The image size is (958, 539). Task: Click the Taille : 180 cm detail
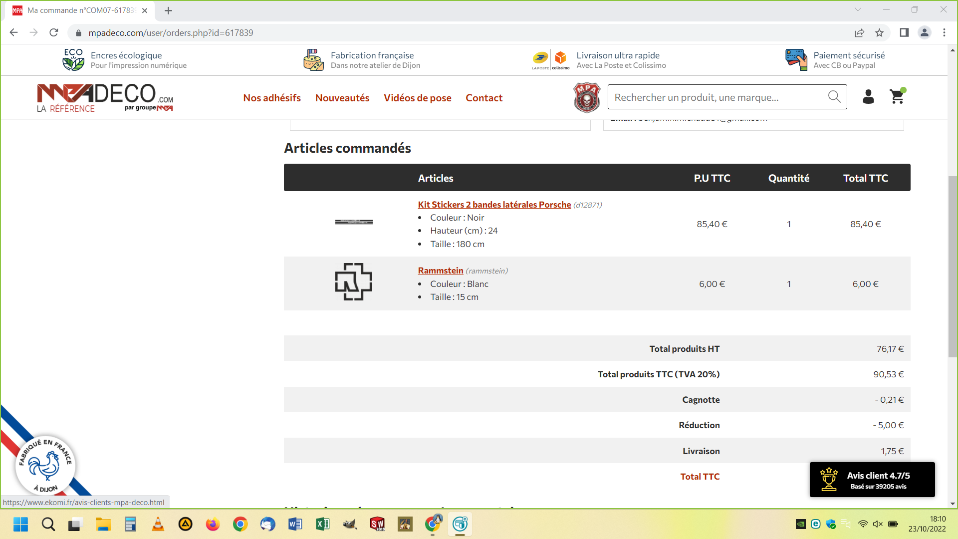pyautogui.click(x=458, y=244)
